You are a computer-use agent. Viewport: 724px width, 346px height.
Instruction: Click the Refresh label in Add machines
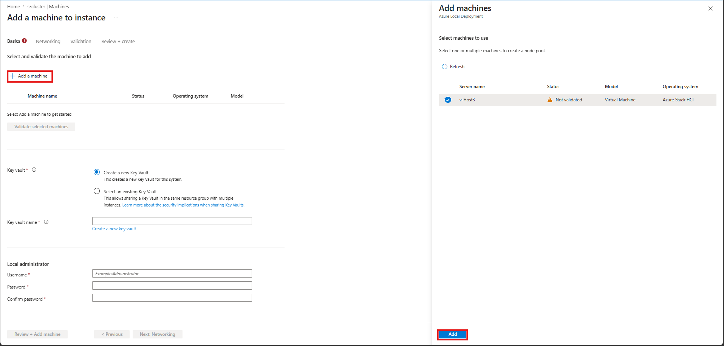[457, 67]
